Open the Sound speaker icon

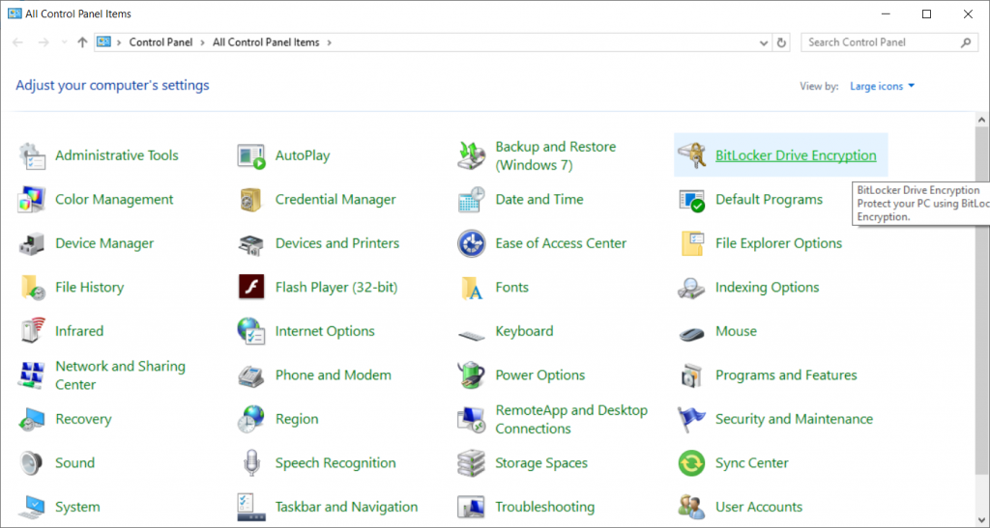[x=32, y=463]
